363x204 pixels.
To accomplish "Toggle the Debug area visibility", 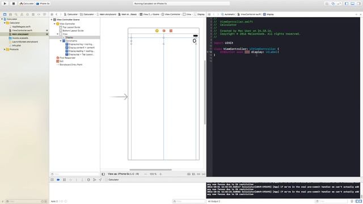I will 353,4.
